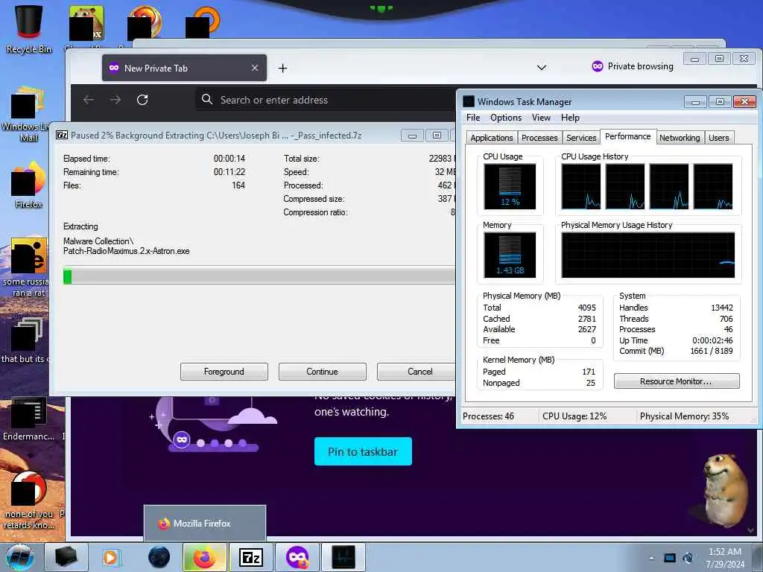This screenshot has width=763, height=572.
Task: Click the Task Manager title bar icon
Action: click(468, 101)
